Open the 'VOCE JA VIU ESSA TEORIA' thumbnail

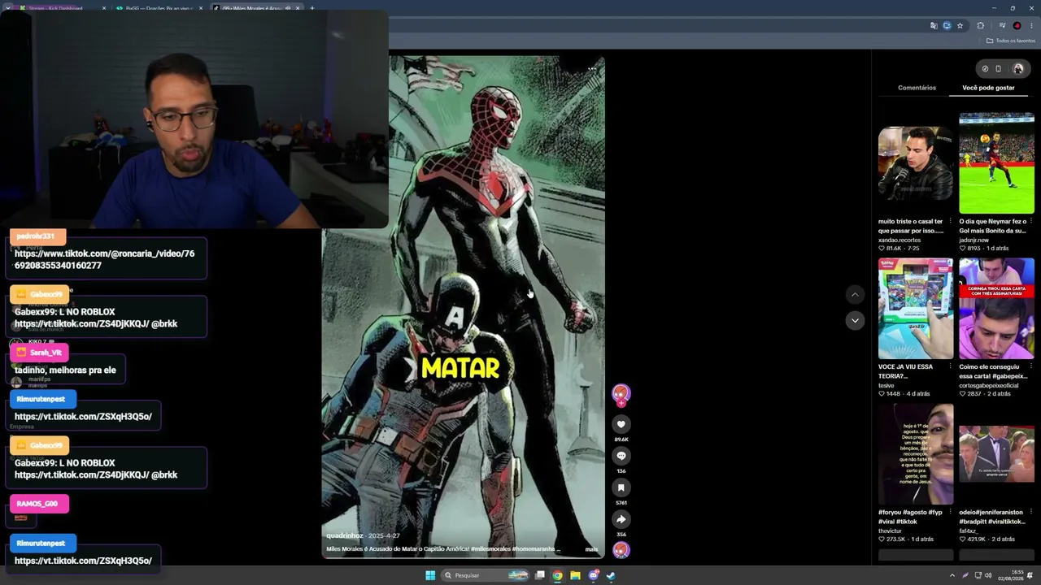[x=915, y=309]
